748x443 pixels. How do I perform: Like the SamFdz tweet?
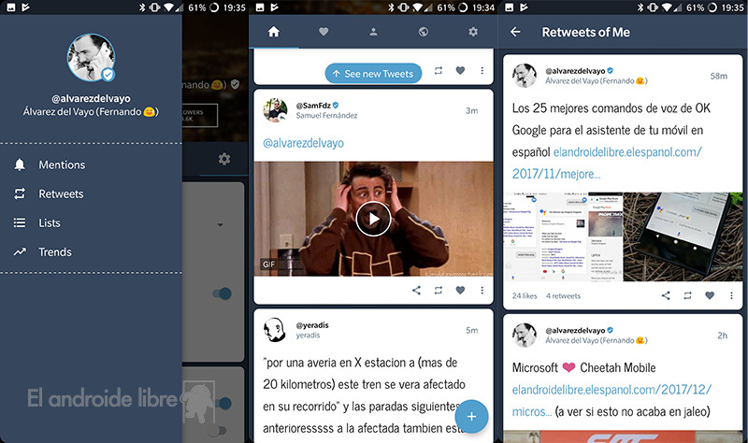[460, 290]
